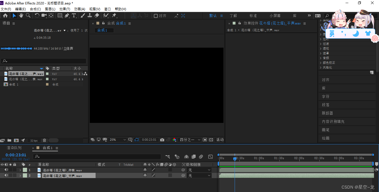The width and height of the screenshot is (379, 192).
Task: Click the snapshot camera icon in viewer
Action: pos(162,140)
